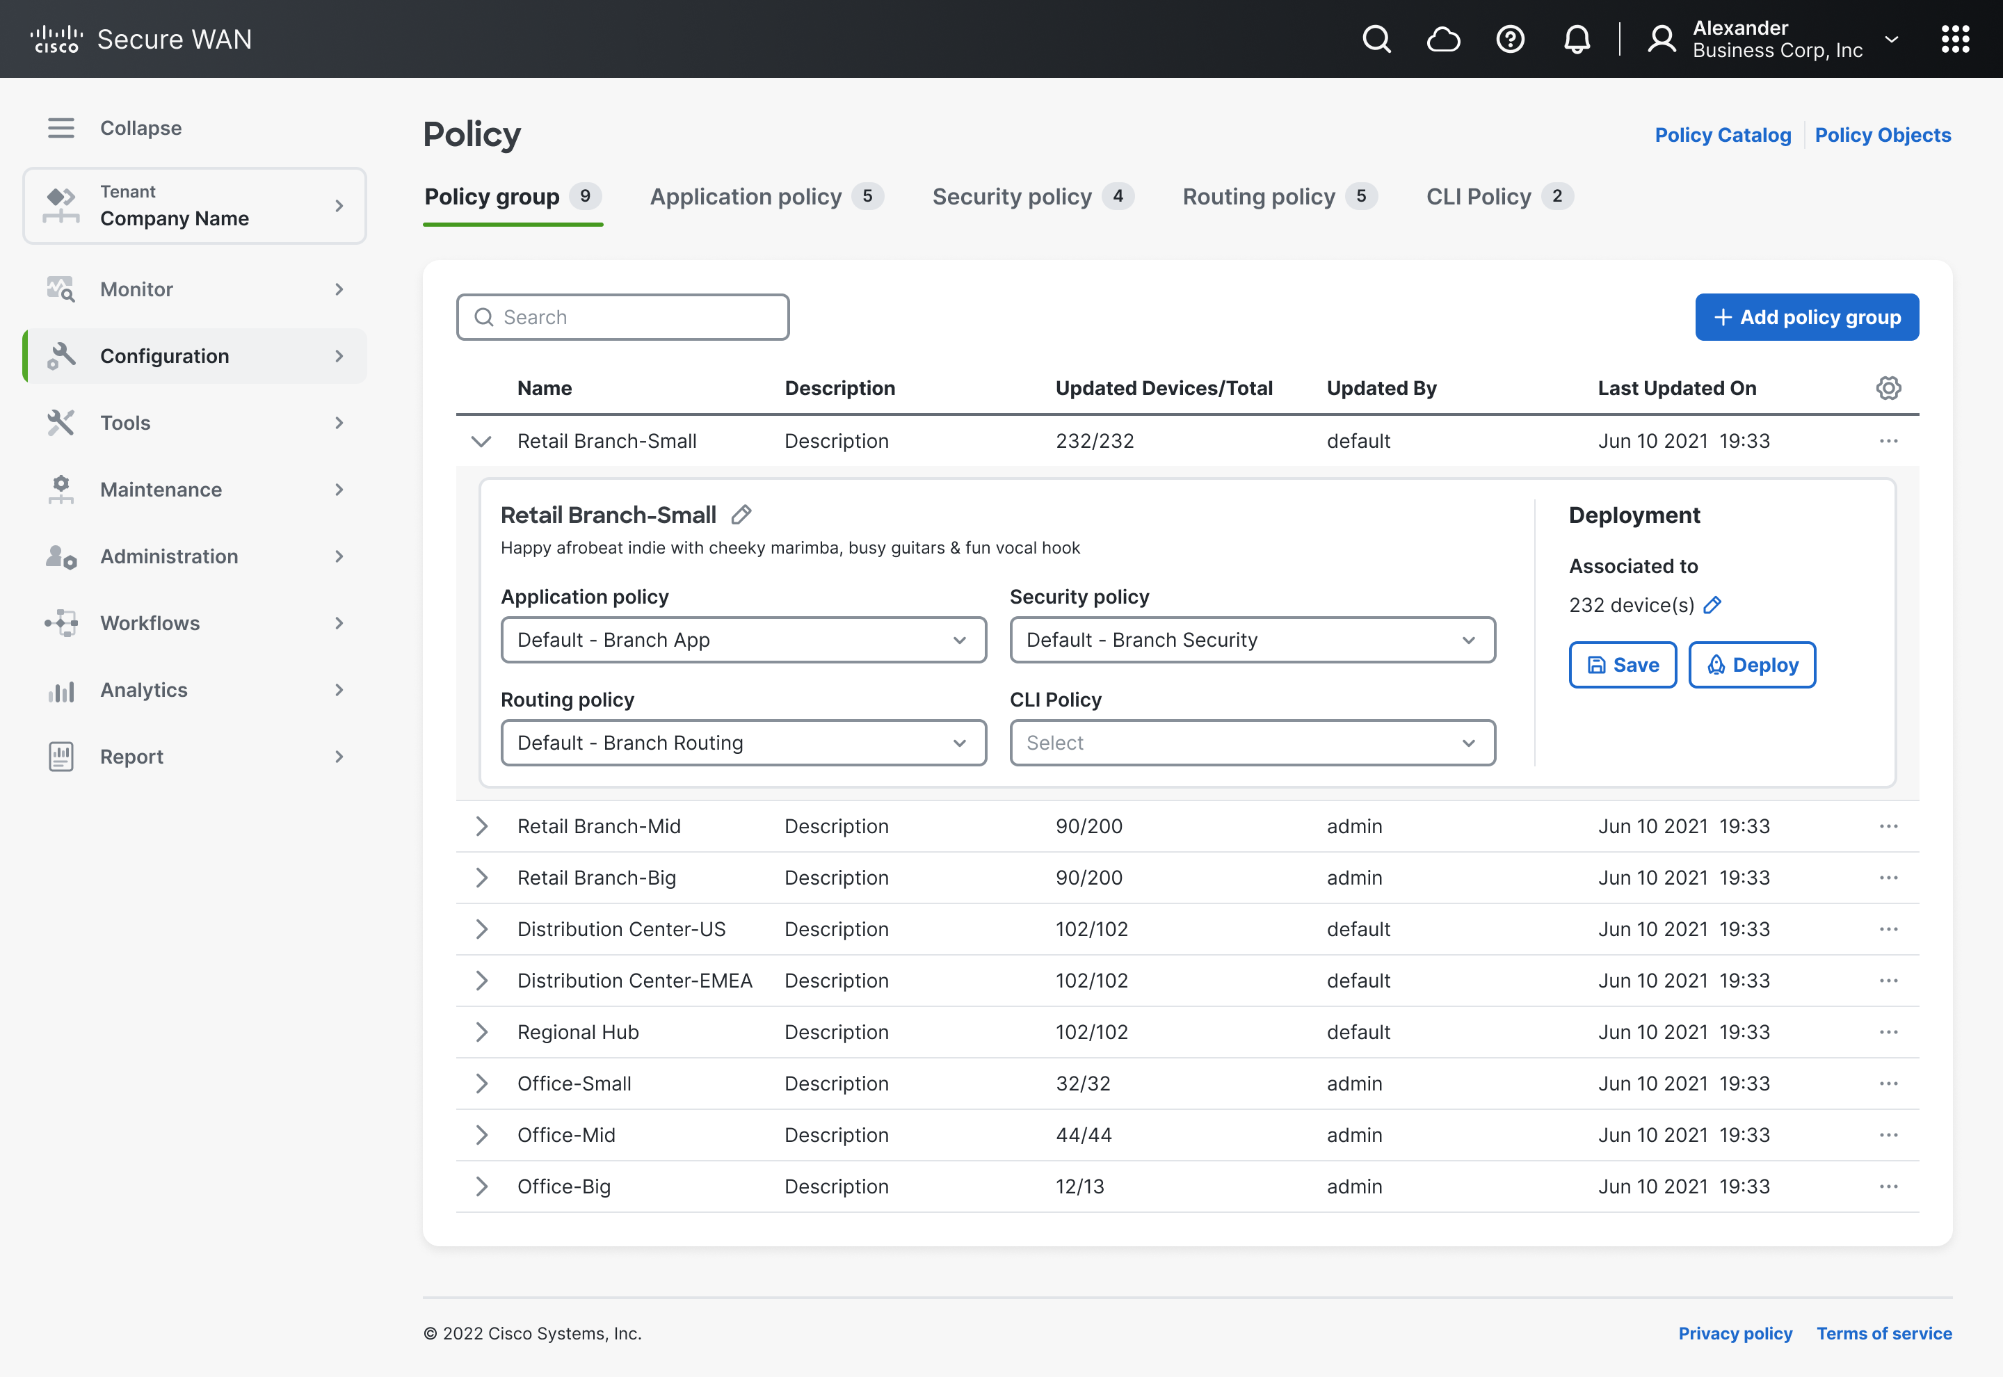Open the Tenant Company Name selector
Viewport: 2003px width, 1377px height.
pyautogui.click(x=194, y=205)
